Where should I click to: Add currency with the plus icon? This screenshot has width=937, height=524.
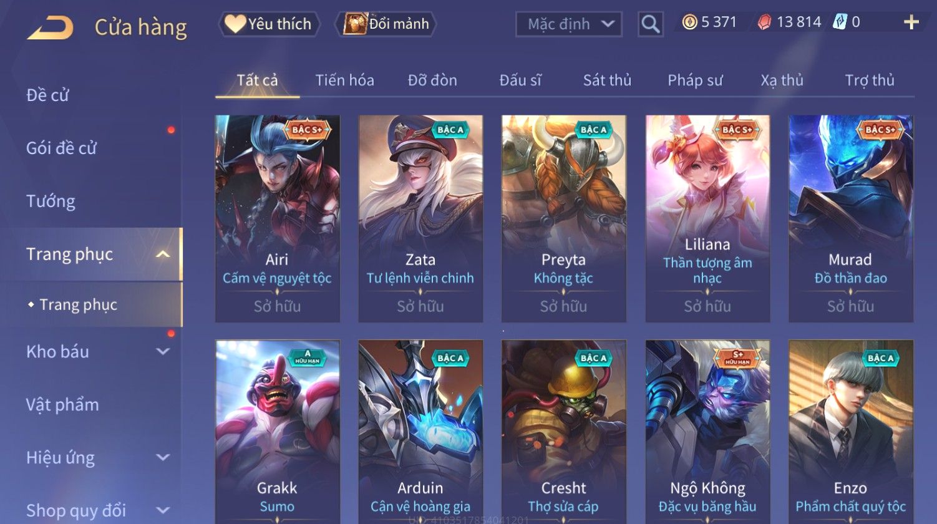tap(911, 22)
